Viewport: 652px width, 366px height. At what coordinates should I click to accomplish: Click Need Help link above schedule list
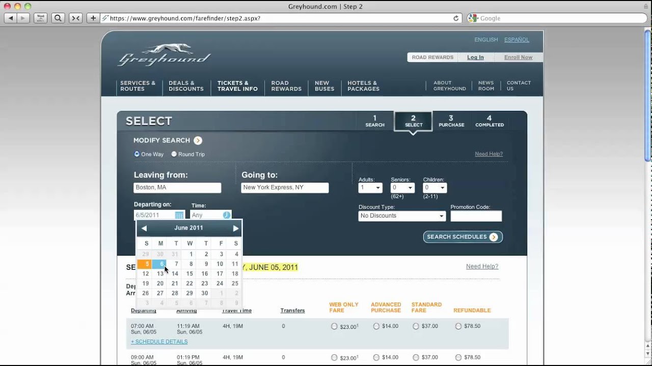[x=482, y=266]
